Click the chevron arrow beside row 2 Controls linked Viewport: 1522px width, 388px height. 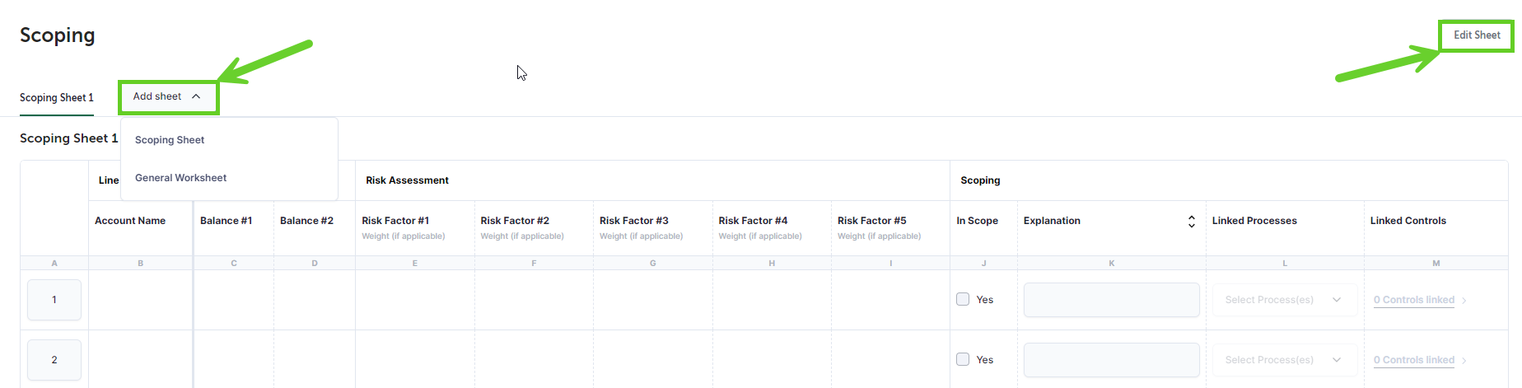[x=1464, y=361]
